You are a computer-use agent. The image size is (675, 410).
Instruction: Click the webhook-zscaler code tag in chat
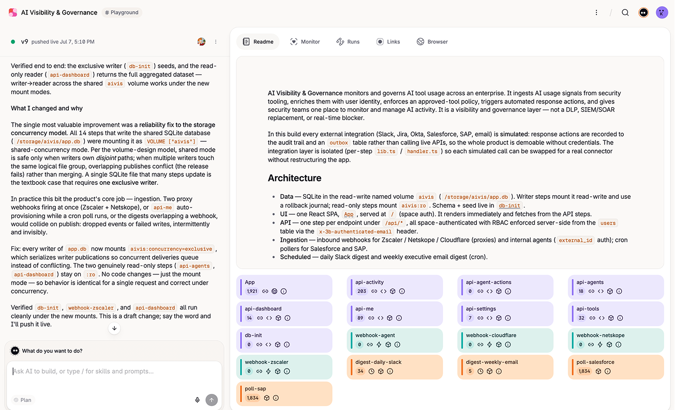click(x=91, y=307)
